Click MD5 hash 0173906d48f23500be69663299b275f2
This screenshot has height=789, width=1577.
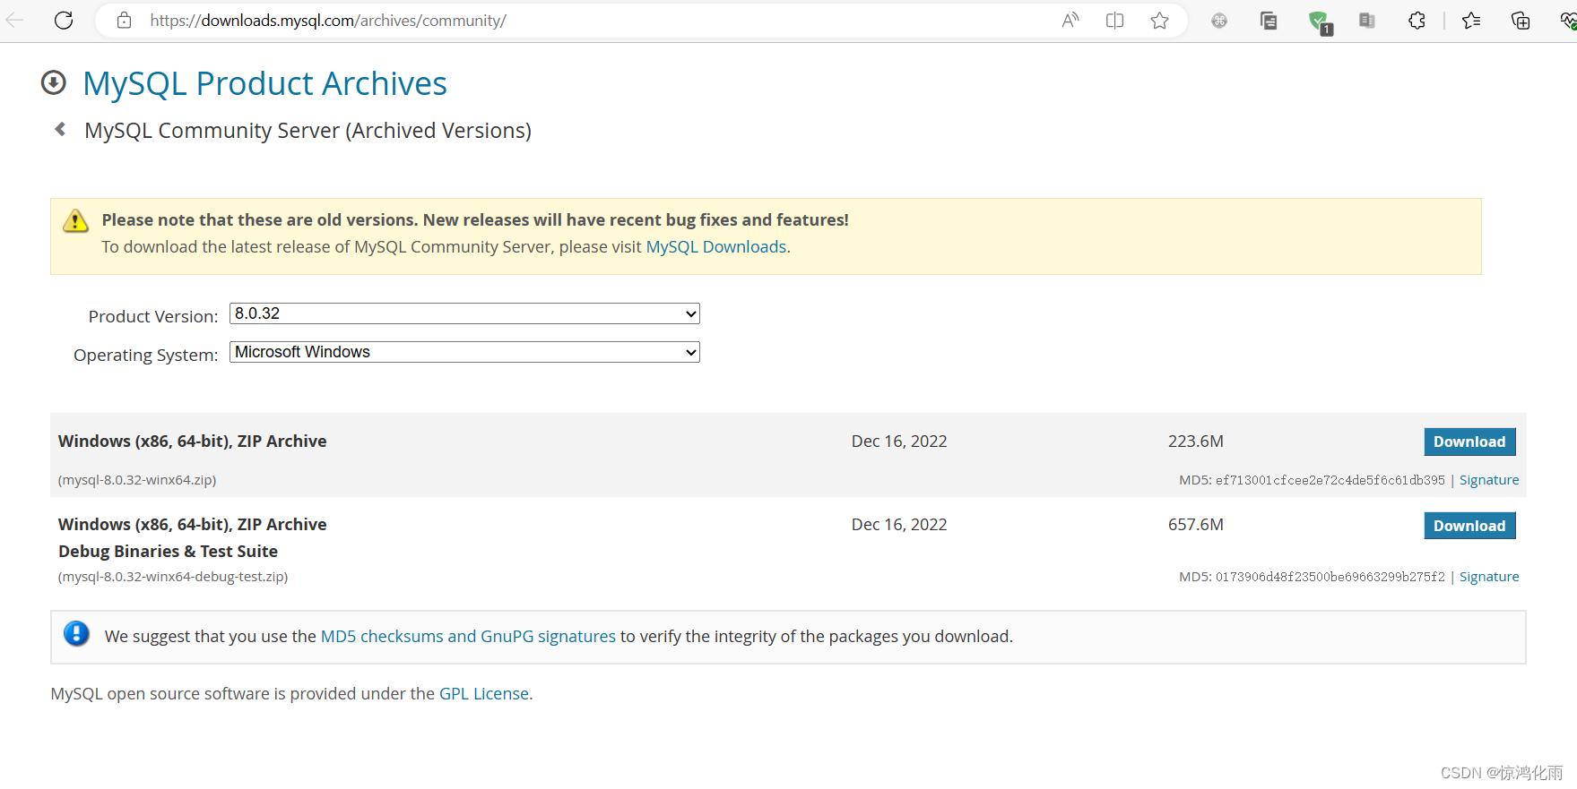1330,577
